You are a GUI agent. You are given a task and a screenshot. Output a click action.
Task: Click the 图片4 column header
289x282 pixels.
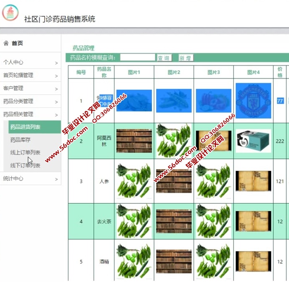254,72
